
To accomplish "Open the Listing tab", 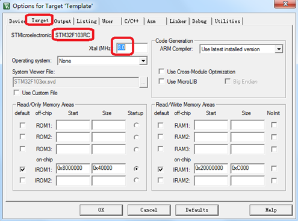I will 87,21.
